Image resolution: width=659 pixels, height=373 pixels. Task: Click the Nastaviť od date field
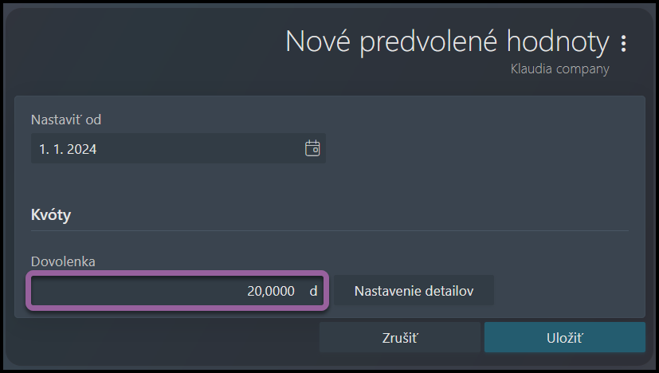point(178,148)
